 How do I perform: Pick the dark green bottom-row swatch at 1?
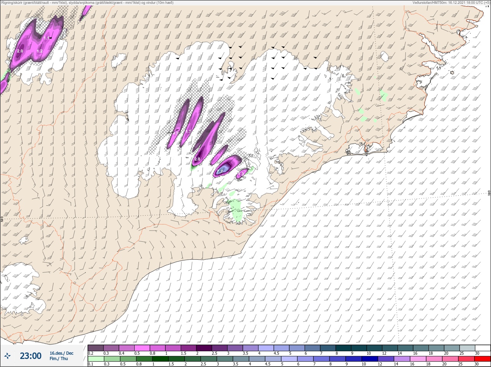point(160,359)
